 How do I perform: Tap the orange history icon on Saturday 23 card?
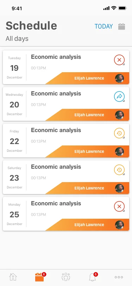pyautogui.click(x=119, y=170)
